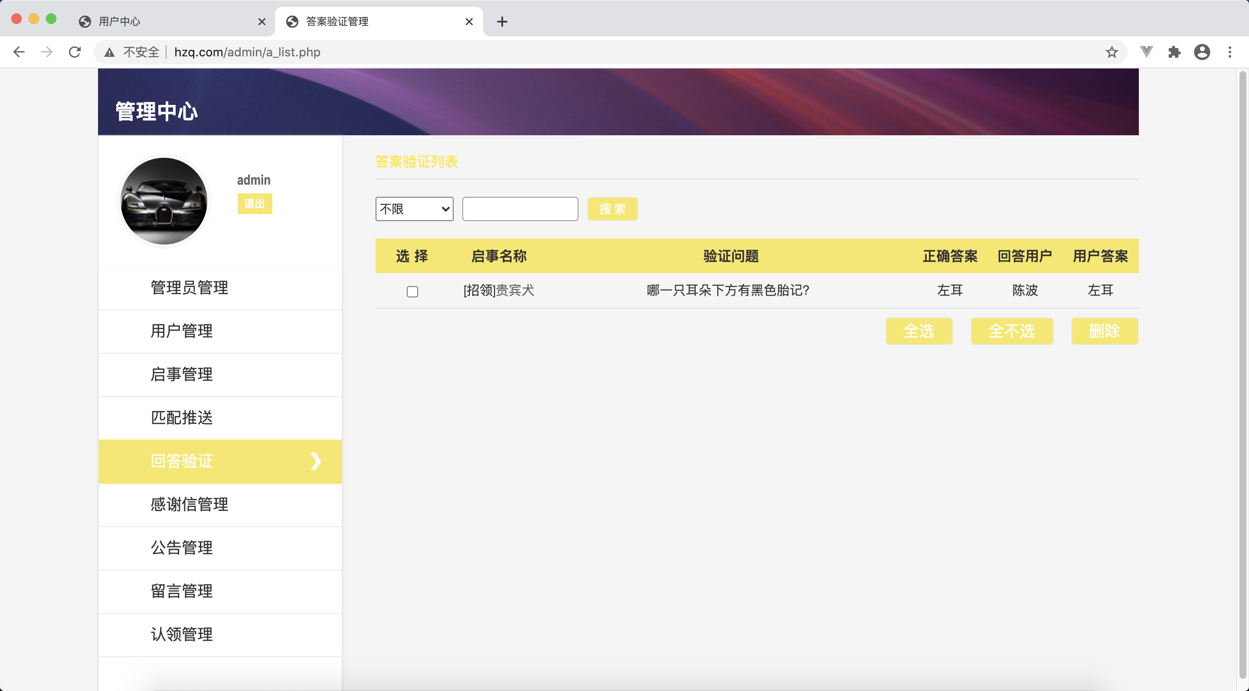1249x691 pixels.
Task: Click the 答案验证列表 heading
Action: point(416,162)
